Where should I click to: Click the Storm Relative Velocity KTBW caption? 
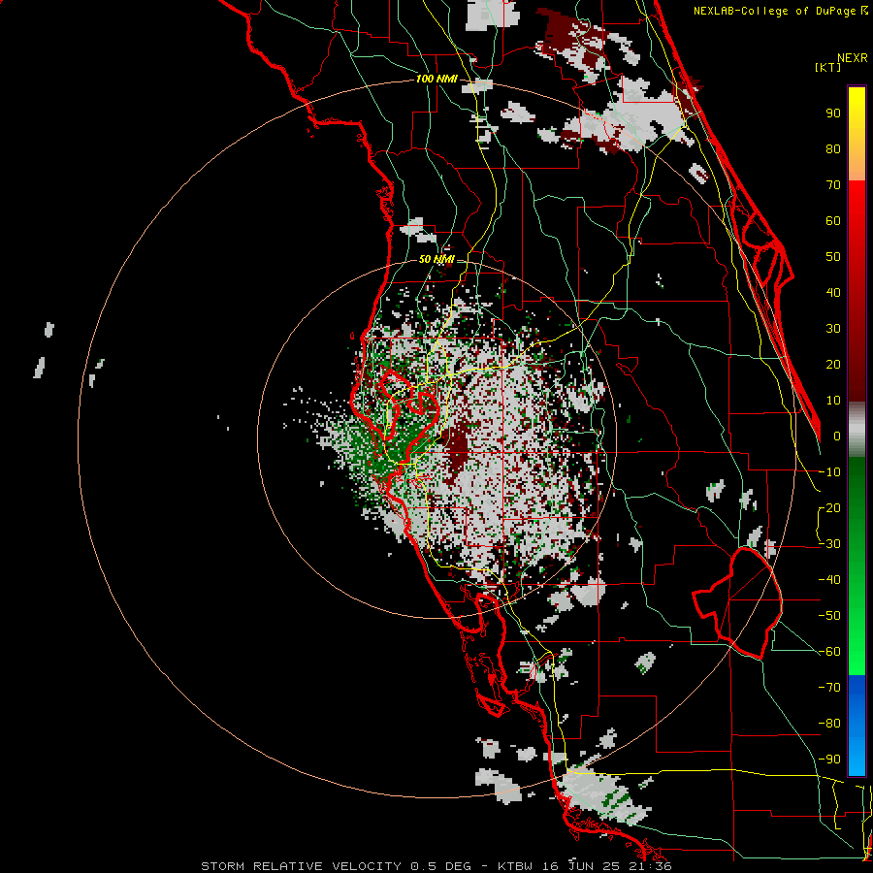click(x=436, y=866)
